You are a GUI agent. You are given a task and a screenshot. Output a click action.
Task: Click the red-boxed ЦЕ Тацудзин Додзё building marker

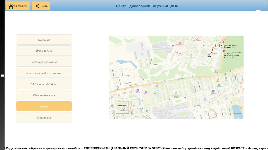pos(217,45)
